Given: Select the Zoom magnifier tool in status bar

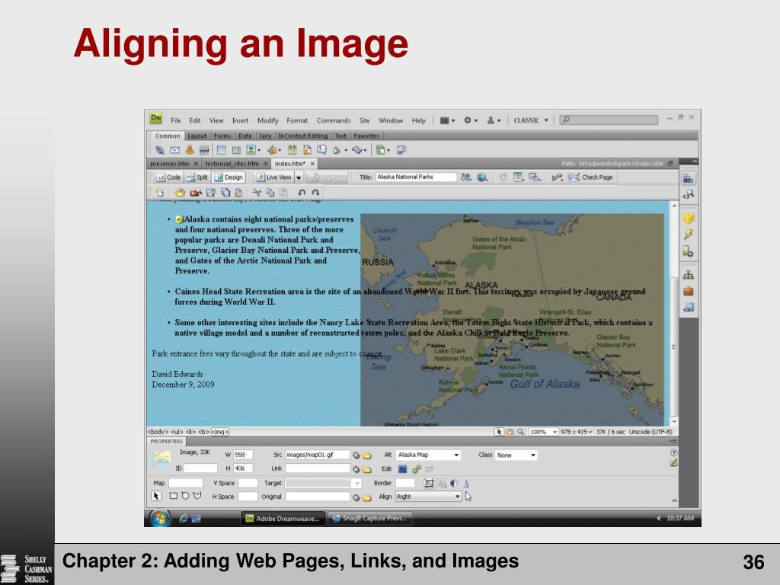Looking at the screenshot, I should [520, 432].
